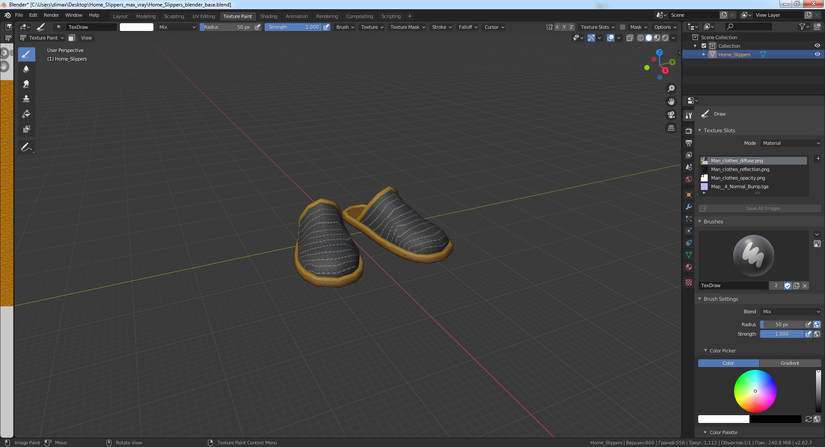Select the Annotate tool

point(26,147)
